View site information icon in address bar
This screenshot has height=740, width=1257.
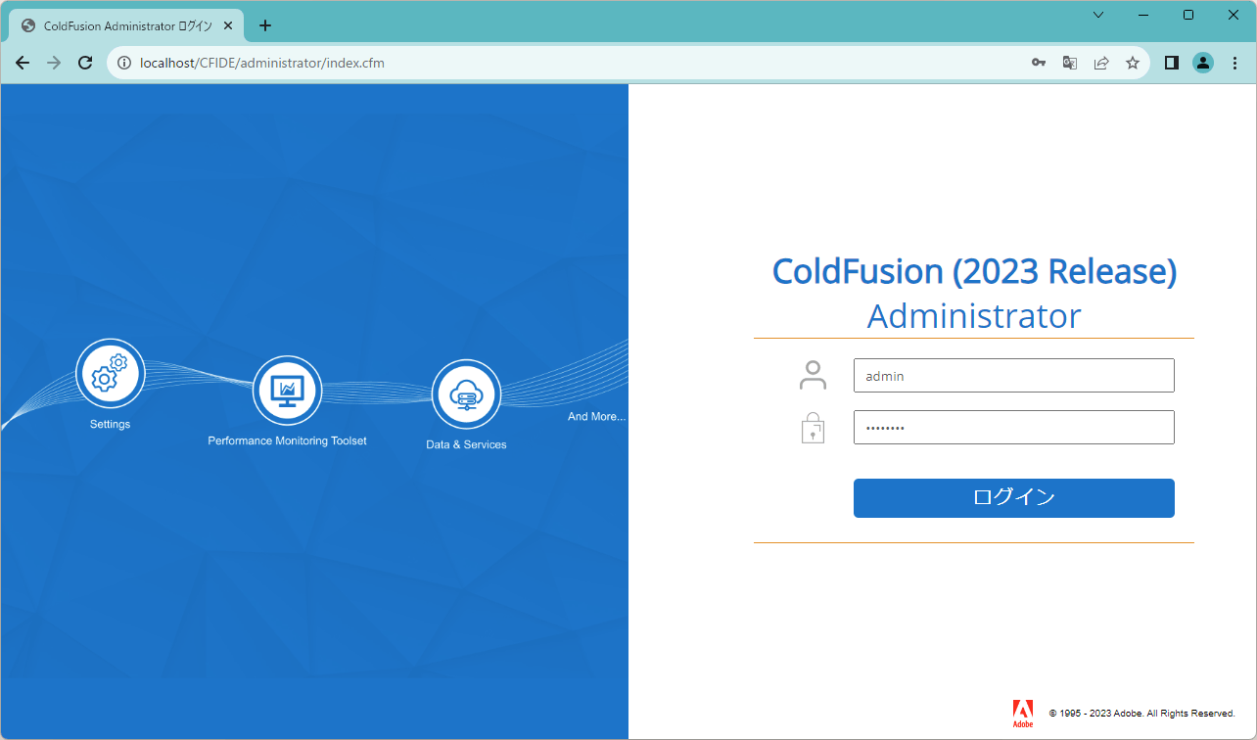(x=124, y=63)
